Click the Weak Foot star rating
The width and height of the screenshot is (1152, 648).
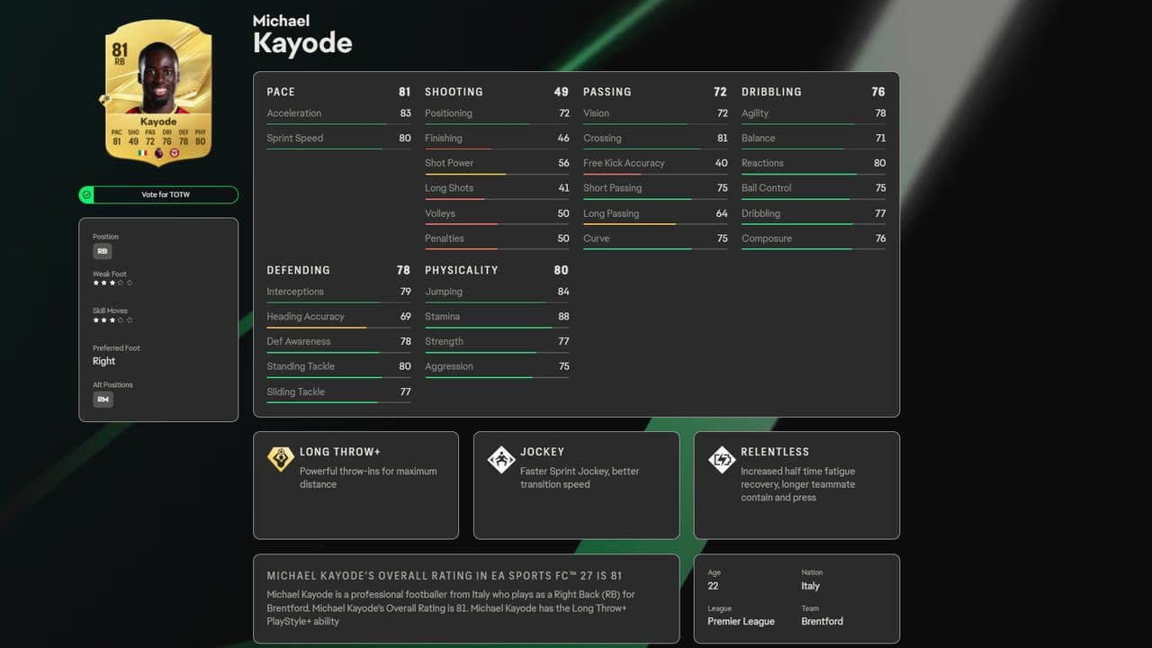click(x=112, y=283)
